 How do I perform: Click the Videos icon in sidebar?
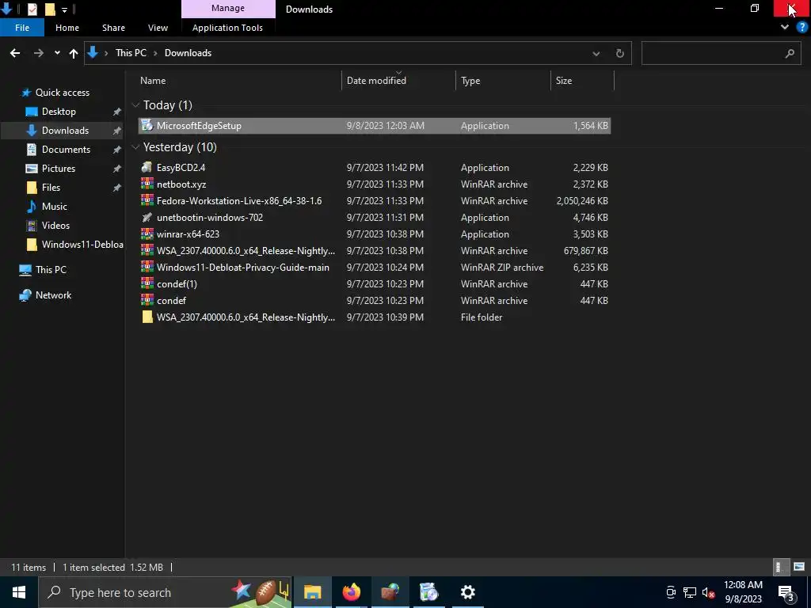pyautogui.click(x=32, y=226)
